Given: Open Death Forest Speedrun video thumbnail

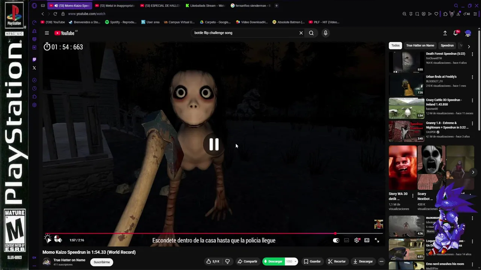Looking at the screenshot, I should [x=406, y=62].
